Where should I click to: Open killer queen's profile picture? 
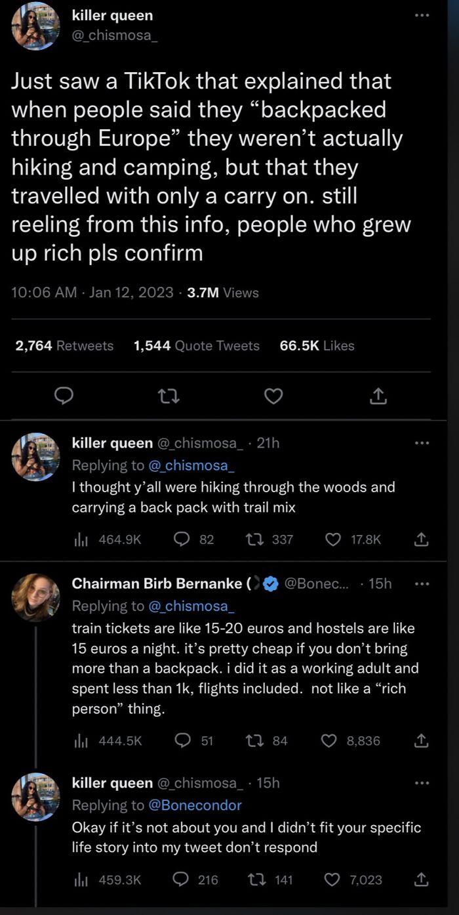[x=35, y=26]
